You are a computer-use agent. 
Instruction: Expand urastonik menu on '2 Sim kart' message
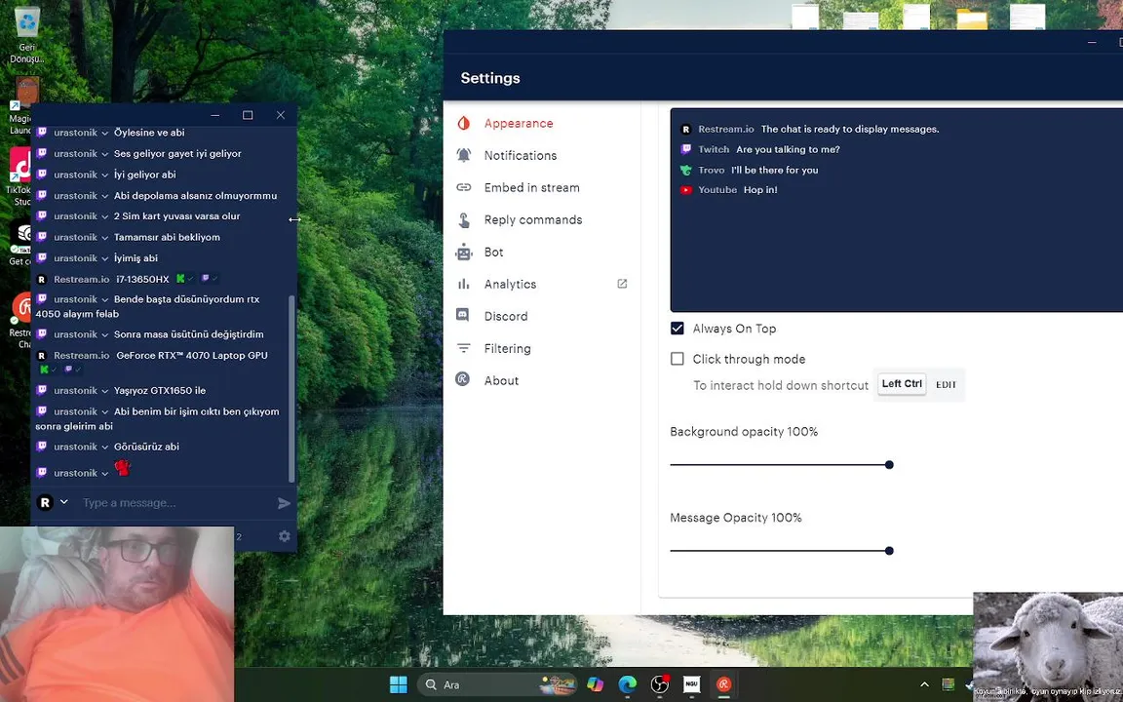tap(104, 216)
